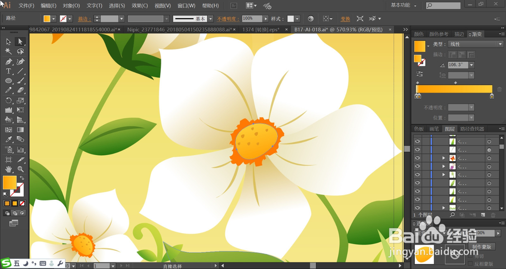This screenshot has height=269, width=506.
Task: Open the 文件(F) menu
Action: click(x=26, y=6)
